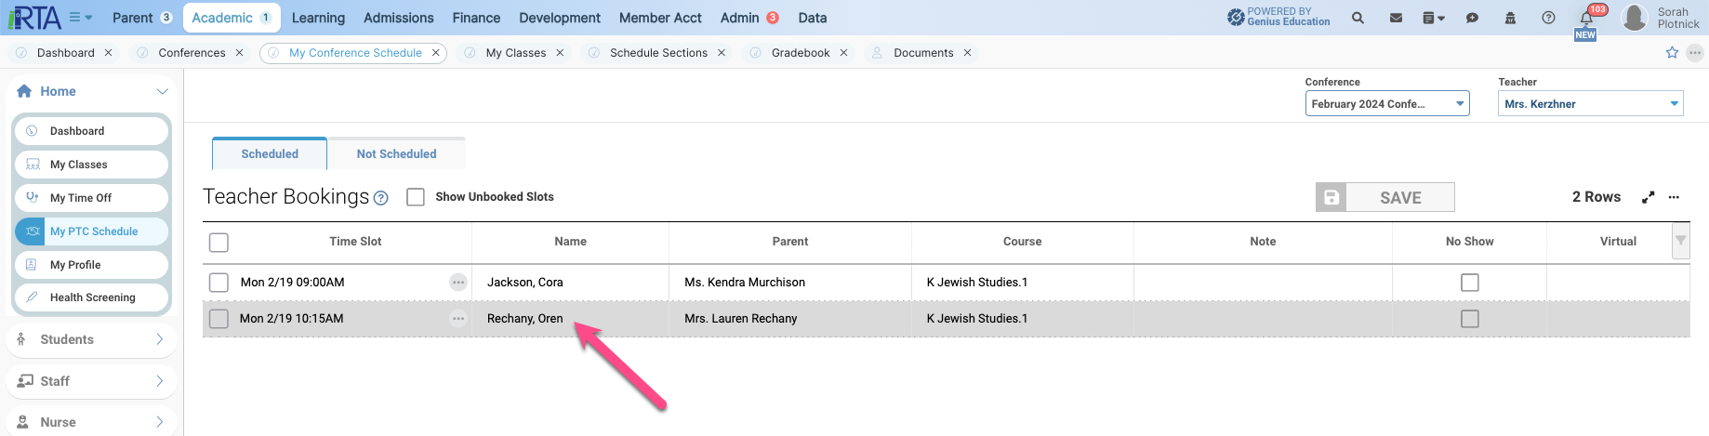Open row options for Jackson, Cora
Image resolution: width=1709 pixels, height=436 pixels.
point(458,282)
